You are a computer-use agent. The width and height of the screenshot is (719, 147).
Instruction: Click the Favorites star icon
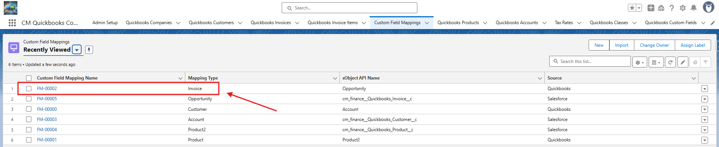[x=632, y=8]
